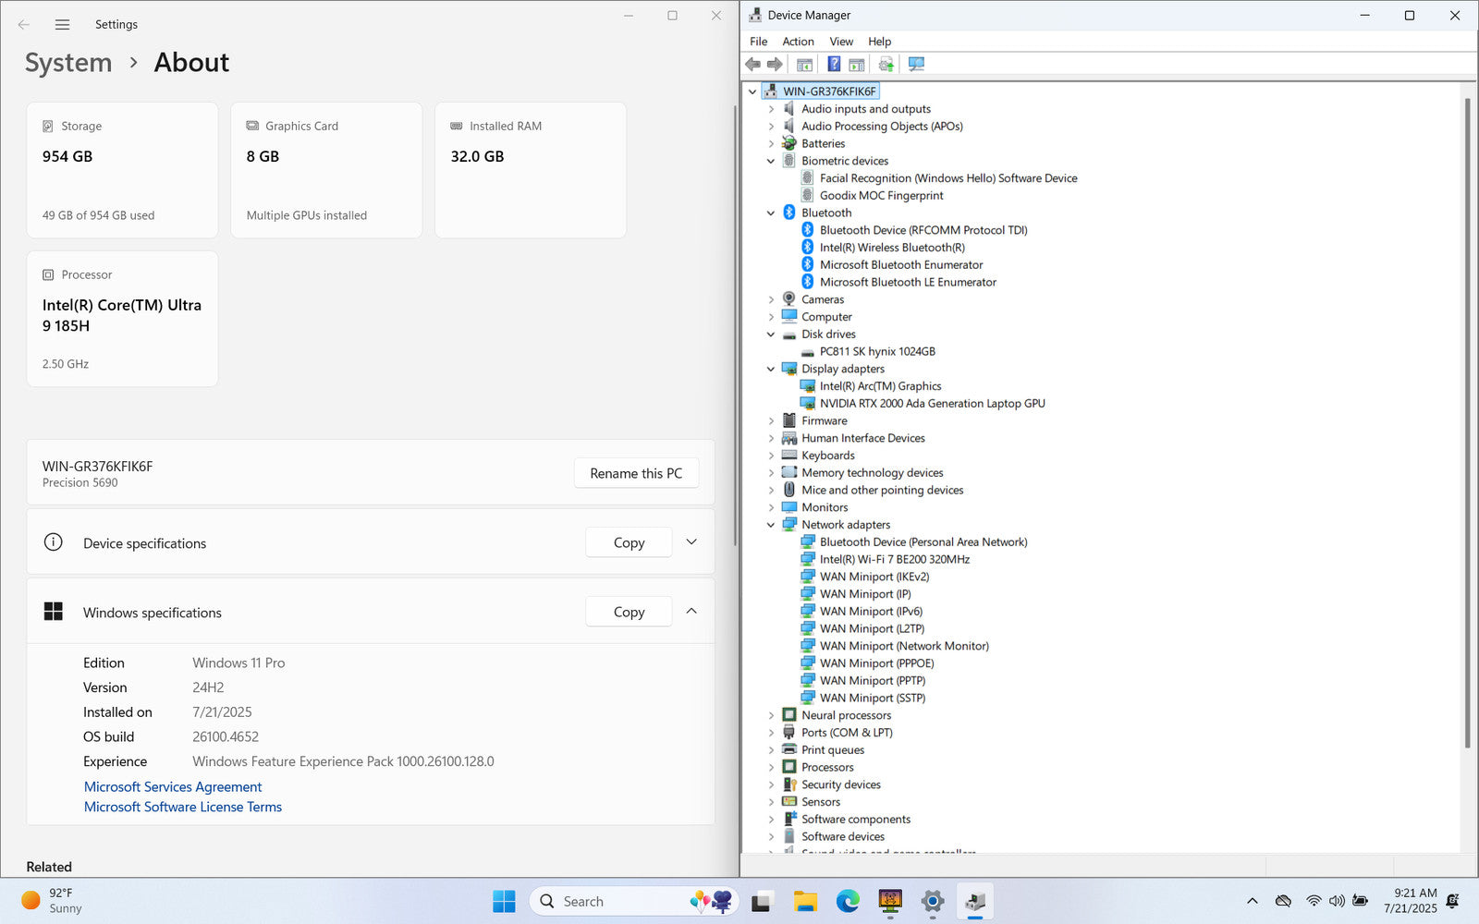Select NVIDIA RTX 2000 Ada Generation Laptop GPU
Screen dimensions: 1479x924
[932, 404]
